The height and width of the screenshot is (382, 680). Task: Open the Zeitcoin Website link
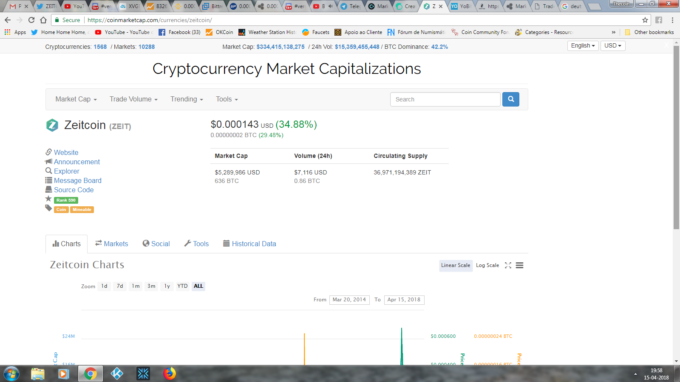click(x=66, y=153)
